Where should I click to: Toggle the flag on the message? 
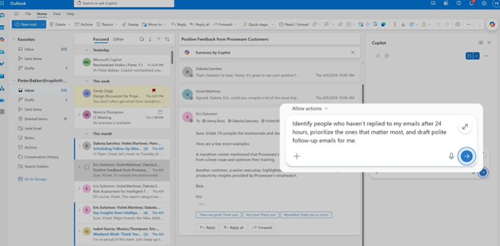point(327,25)
